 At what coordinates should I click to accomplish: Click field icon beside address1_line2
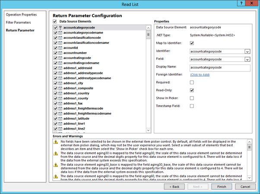pos(60,129)
